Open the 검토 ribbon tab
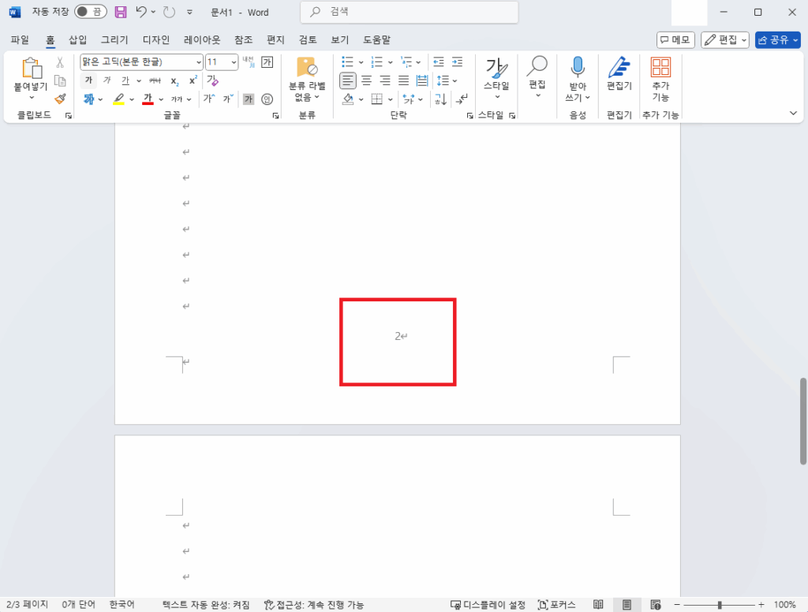 click(x=309, y=39)
